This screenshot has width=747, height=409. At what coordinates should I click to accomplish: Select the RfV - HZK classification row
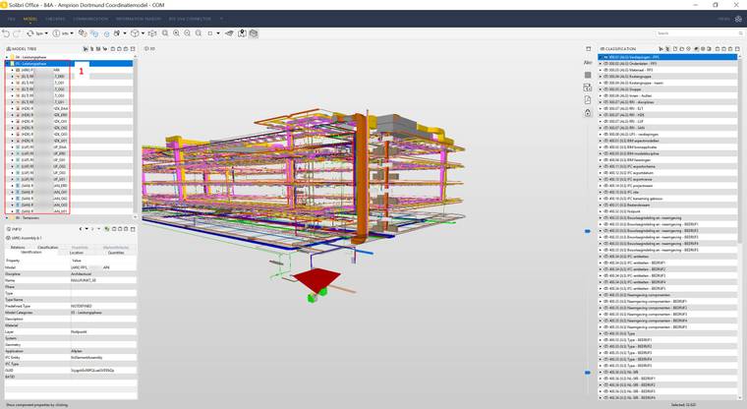click(668, 115)
